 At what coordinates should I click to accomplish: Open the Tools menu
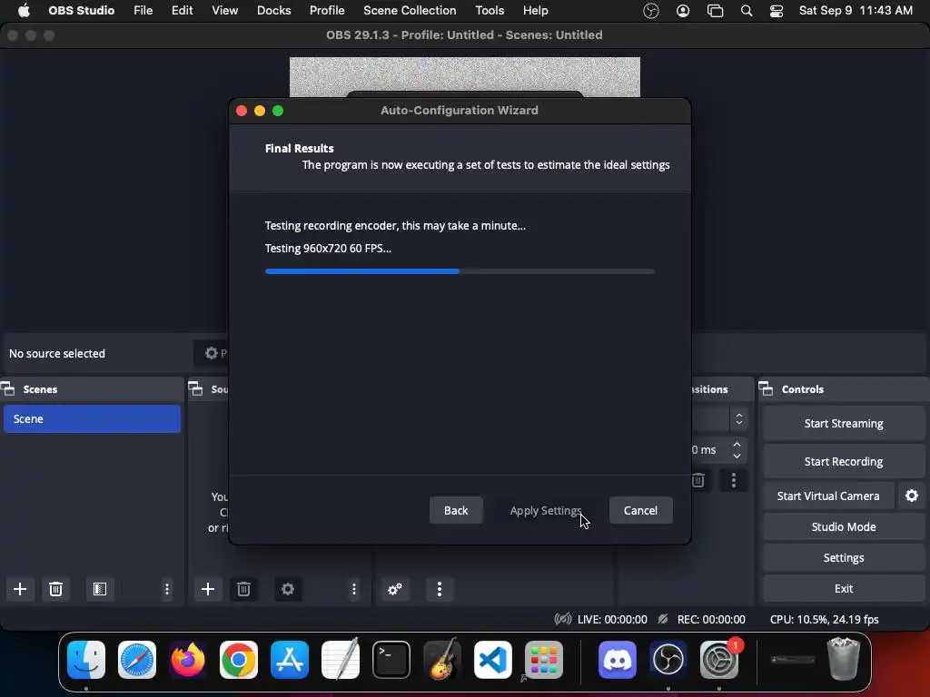tap(490, 11)
